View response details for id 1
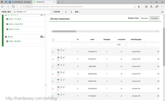 click(x=58, y=50)
